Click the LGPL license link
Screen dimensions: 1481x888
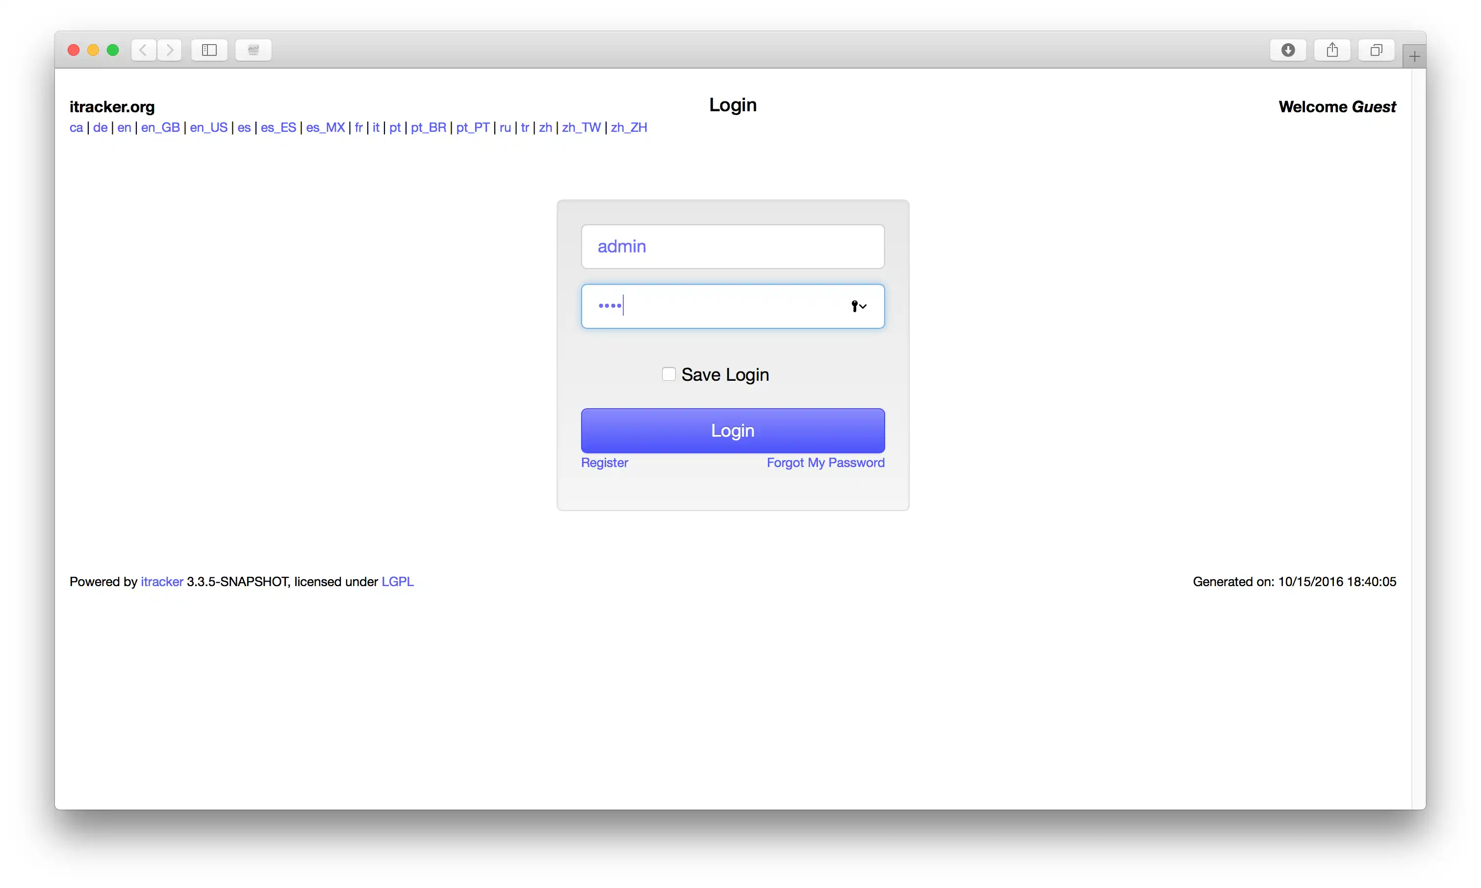point(398,581)
